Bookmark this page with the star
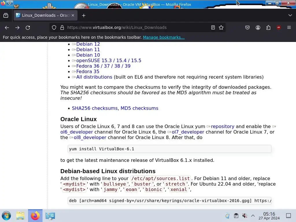Screen dimensions: 296x222 pos(221,27)
